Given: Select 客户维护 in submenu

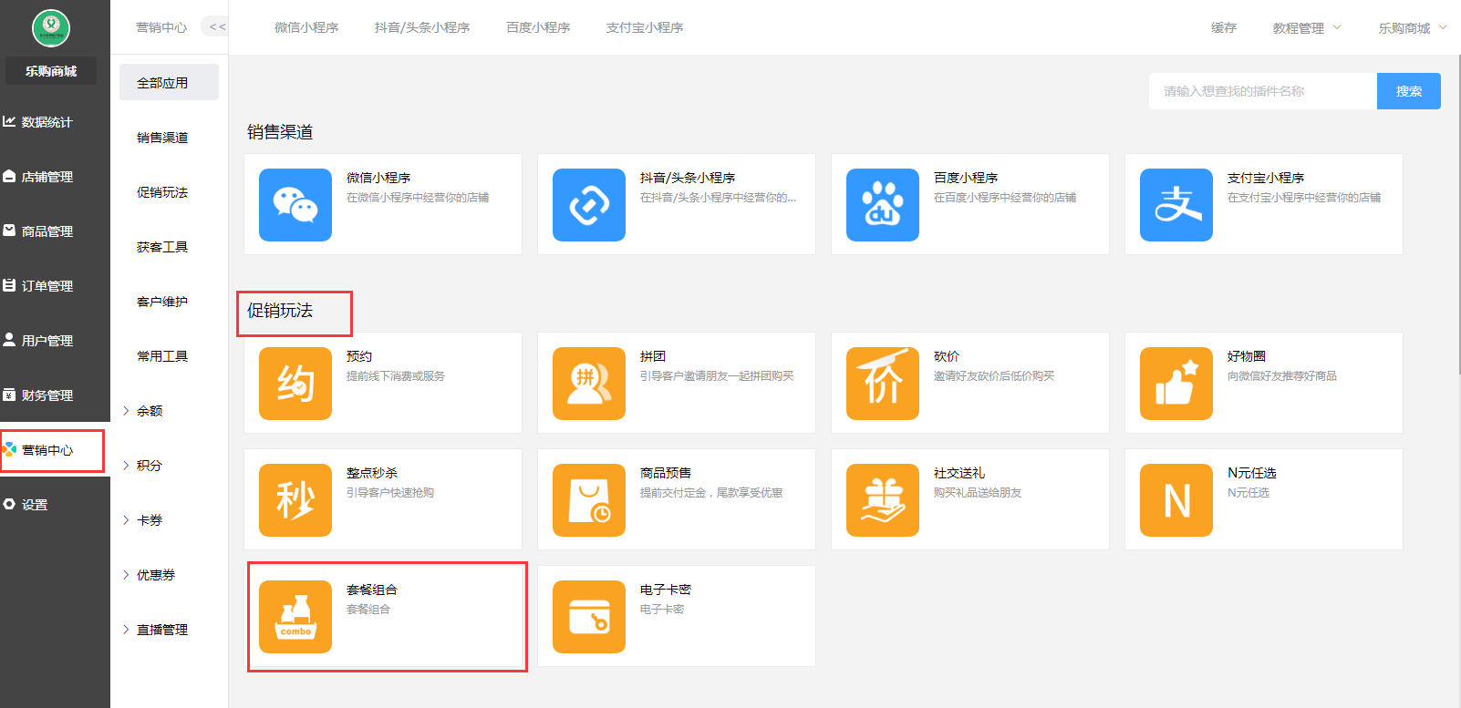Looking at the screenshot, I should 162,302.
